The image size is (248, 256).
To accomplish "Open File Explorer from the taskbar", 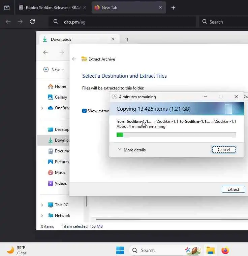I will click(x=210, y=250).
